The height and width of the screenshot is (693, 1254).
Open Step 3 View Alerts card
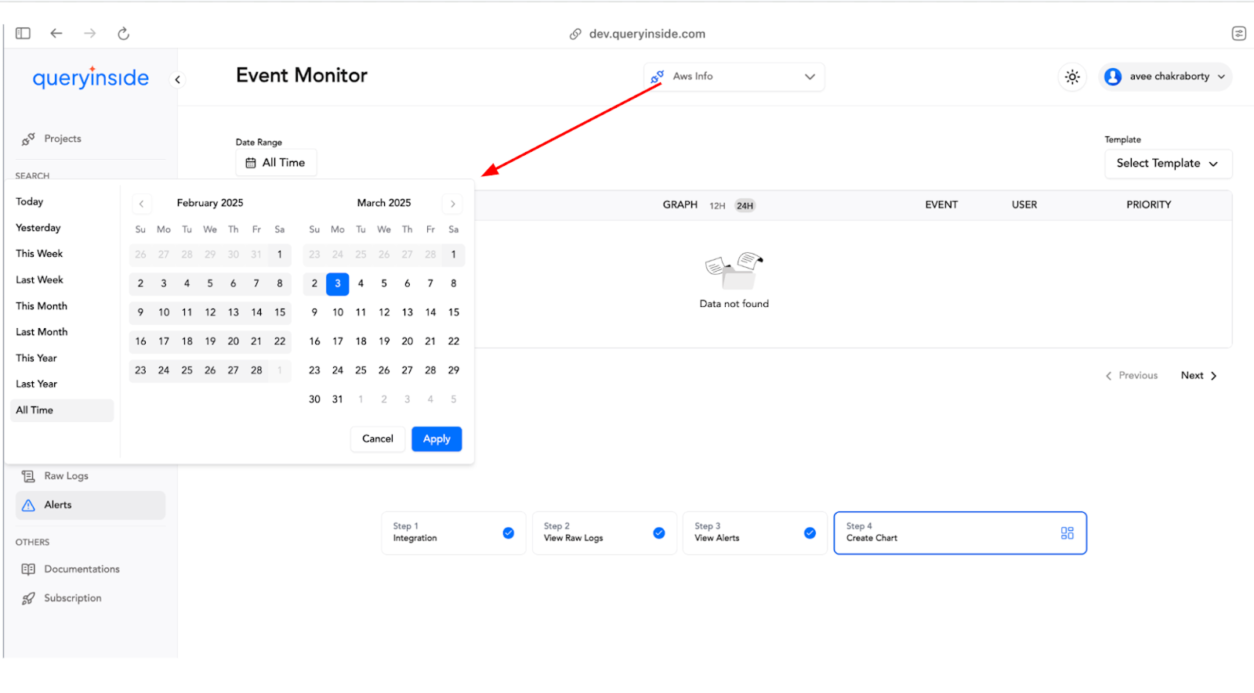tap(755, 533)
